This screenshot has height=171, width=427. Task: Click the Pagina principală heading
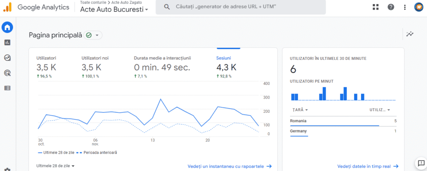pos(55,35)
